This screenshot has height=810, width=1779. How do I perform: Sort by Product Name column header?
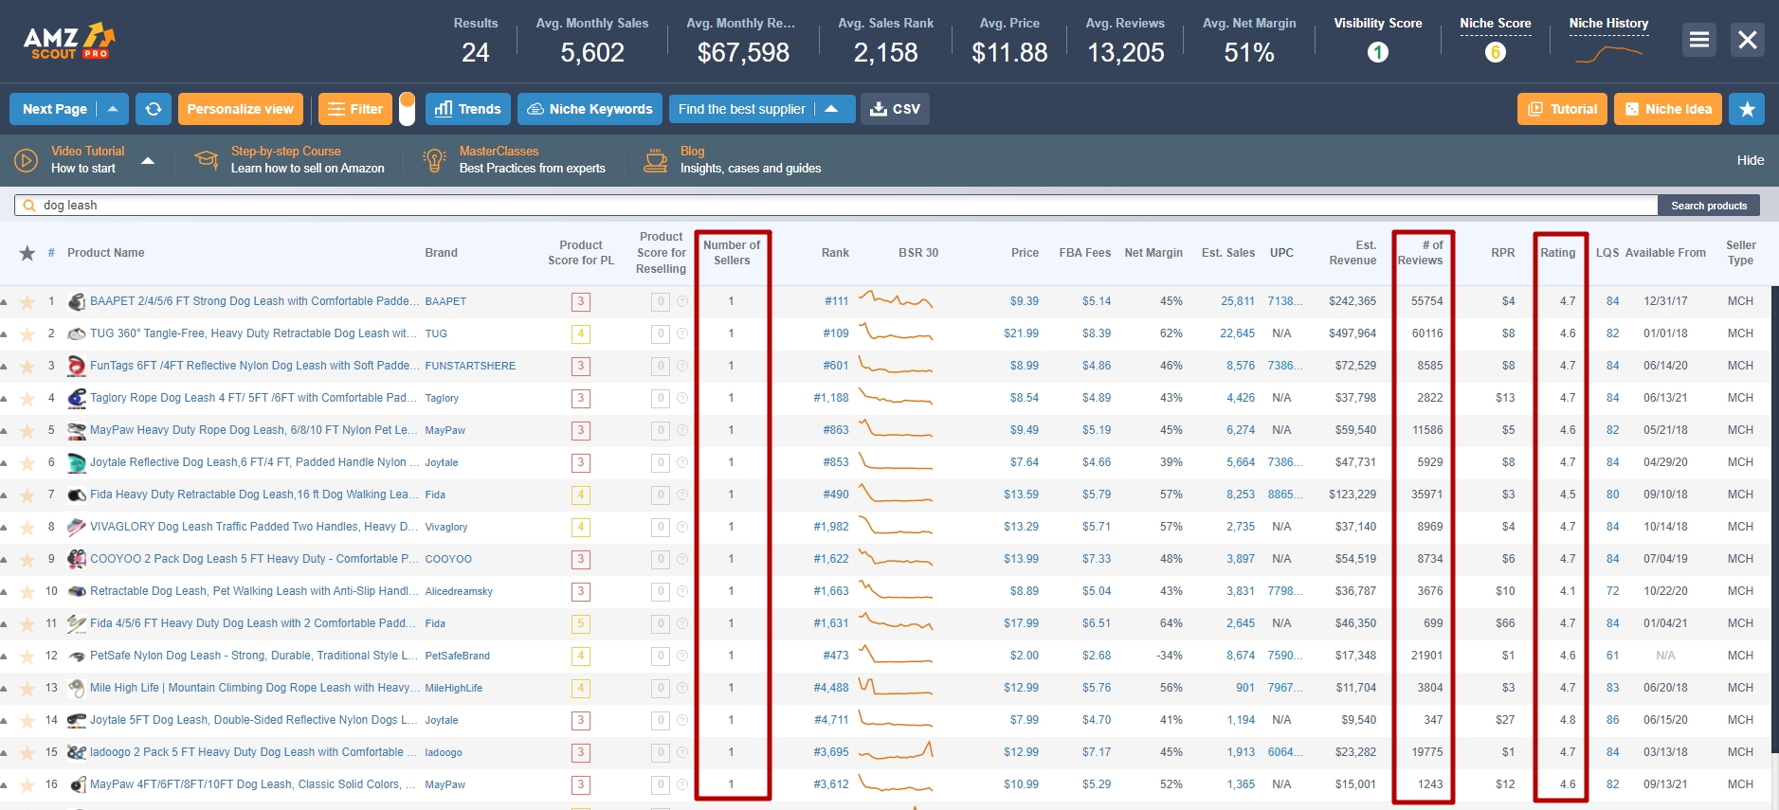click(106, 253)
